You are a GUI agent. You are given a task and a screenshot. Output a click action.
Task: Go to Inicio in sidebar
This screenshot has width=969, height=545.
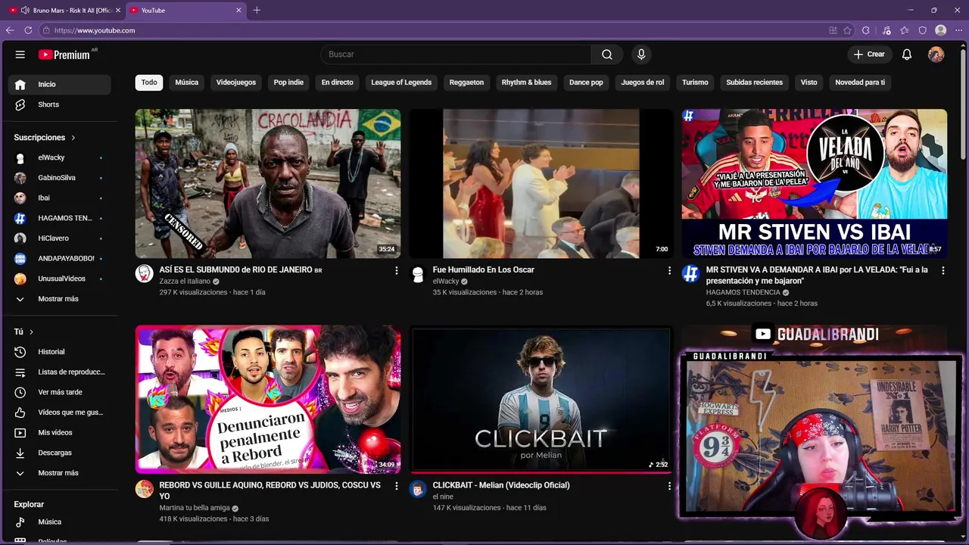[x=60, y=84]
